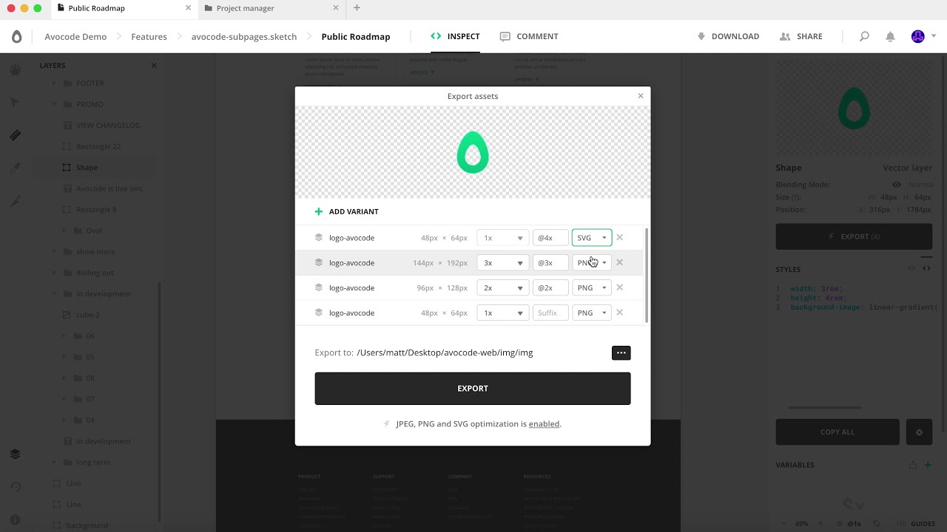The height and width of the screenshot is (532, 947).
Task: Click the empty Suffix field
Action: tap(550, 313)
